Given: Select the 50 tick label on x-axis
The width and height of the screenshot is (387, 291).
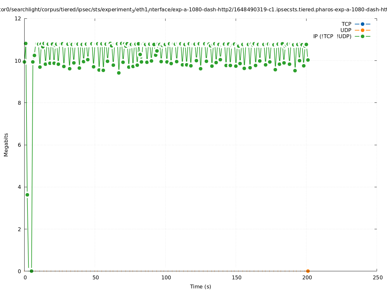Looking at the screenshot, I should tap(95, 278).
